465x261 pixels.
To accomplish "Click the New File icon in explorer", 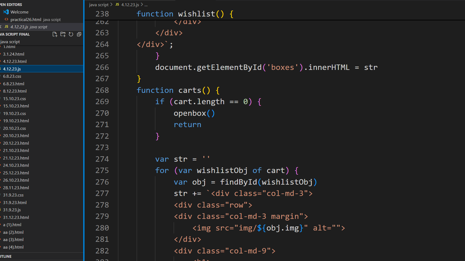I will 55,34.
